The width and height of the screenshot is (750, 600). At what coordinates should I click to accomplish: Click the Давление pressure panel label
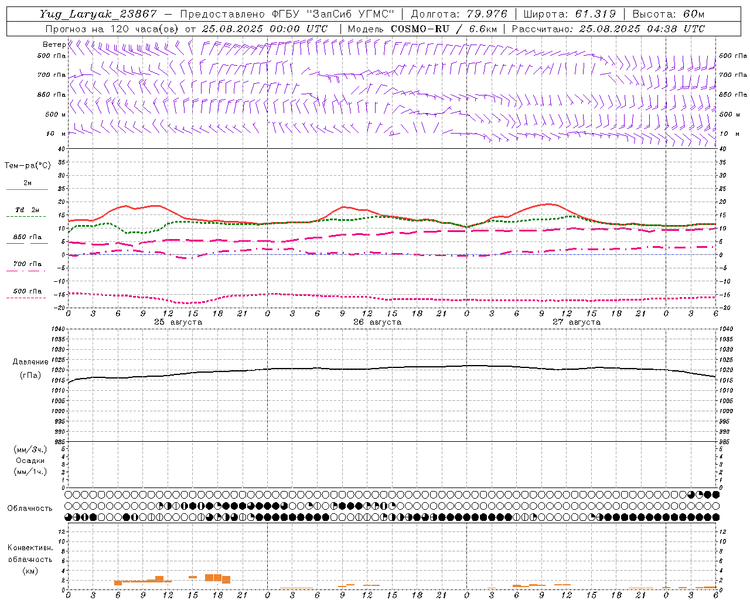[30, 362]
